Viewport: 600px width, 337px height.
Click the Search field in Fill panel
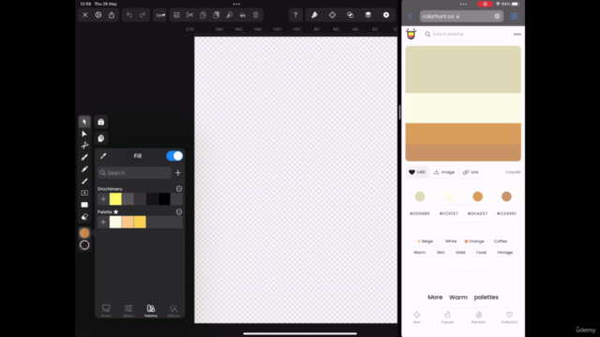pos(134,172)
